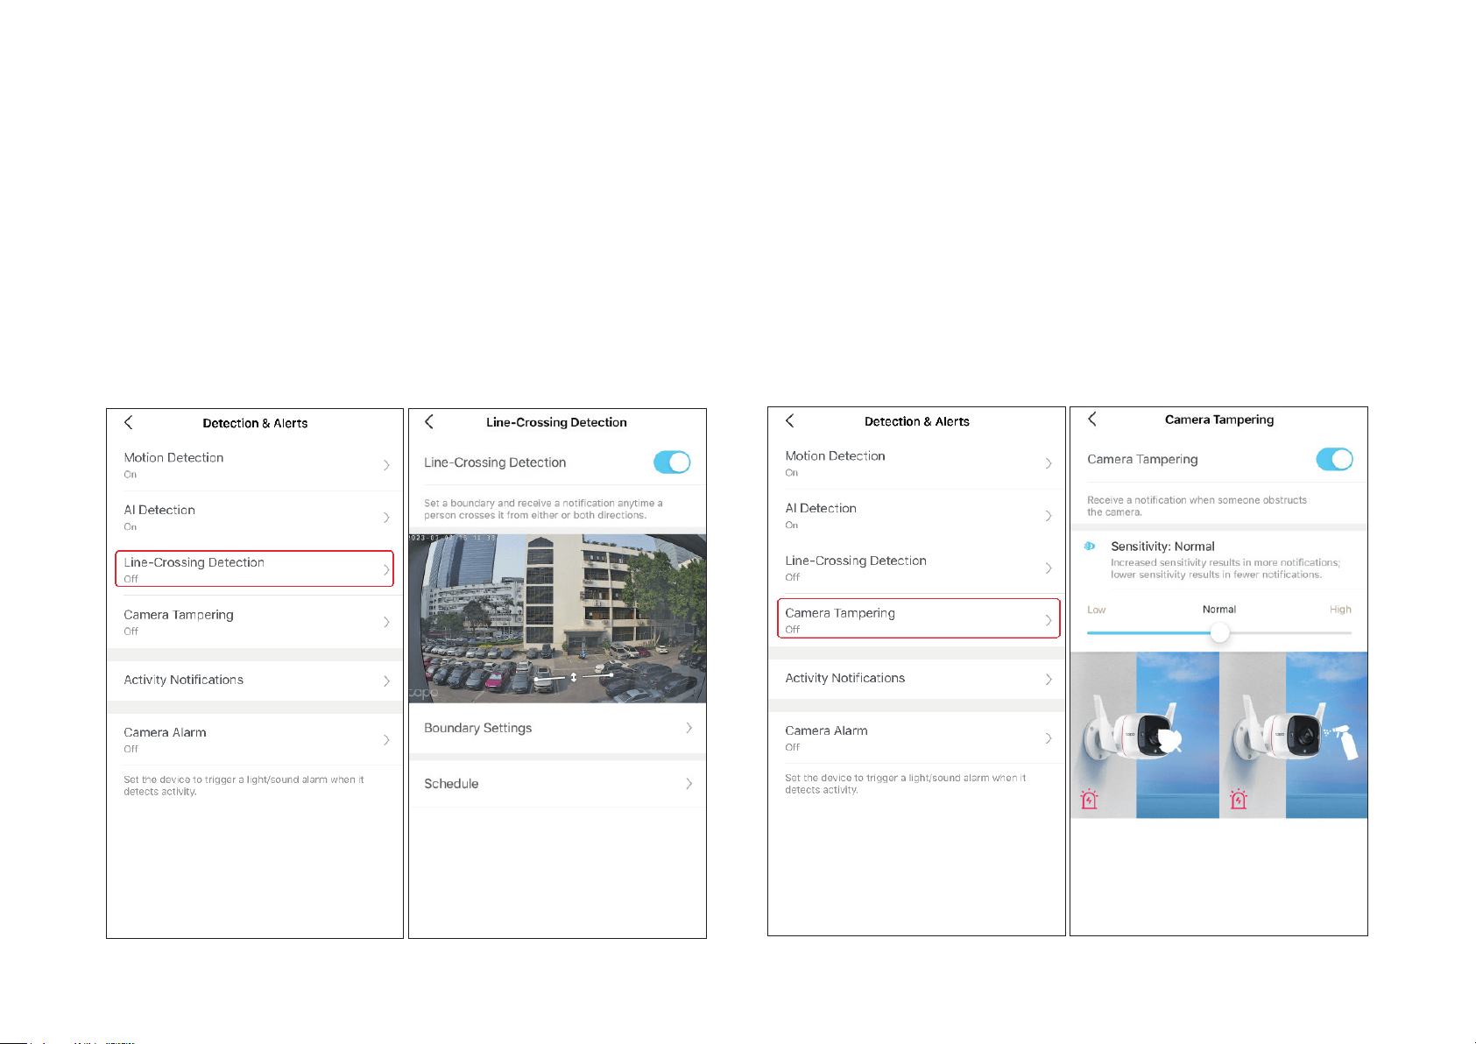The width and height of the screenshot is (1476, 1044).
Task: Open Camera Alarm chevron in right screen
Action: click(1049, 738)
